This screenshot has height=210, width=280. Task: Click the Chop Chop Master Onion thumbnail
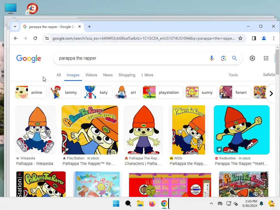[170, 185]
